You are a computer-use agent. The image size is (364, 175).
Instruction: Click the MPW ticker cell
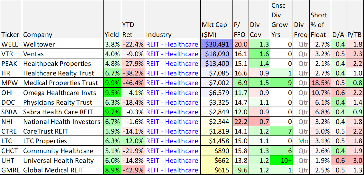click(11, 83)
